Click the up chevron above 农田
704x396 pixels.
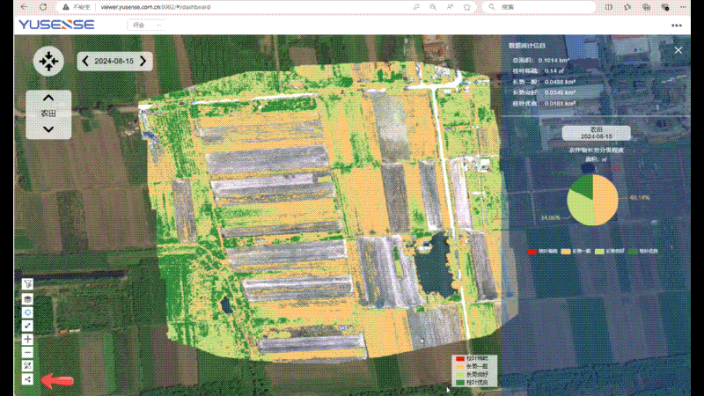48,98
